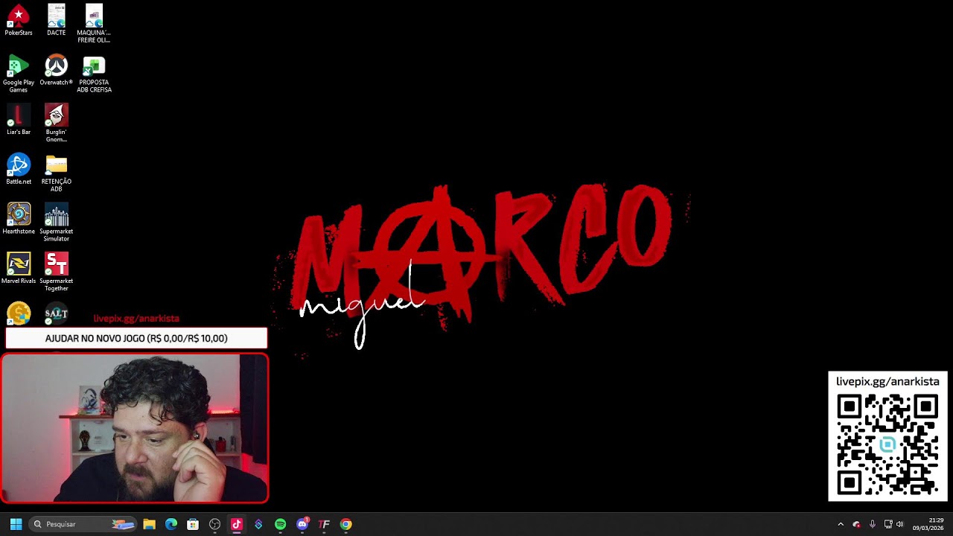The height and width of the screenshot is (536, 953).
Task: Click the microphone icon in the system tray
Action: click(x=872, y=524)
